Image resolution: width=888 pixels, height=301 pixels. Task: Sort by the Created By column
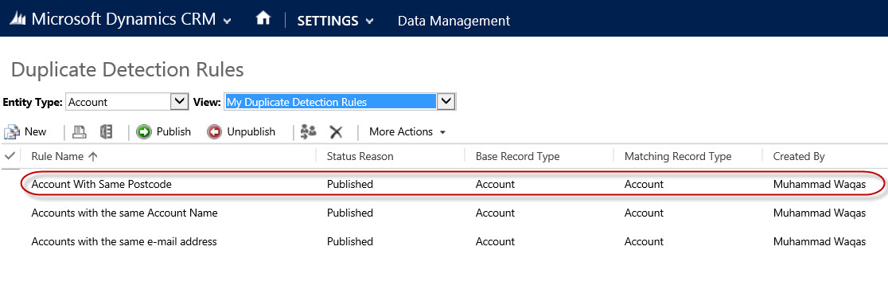coord(799,156)
